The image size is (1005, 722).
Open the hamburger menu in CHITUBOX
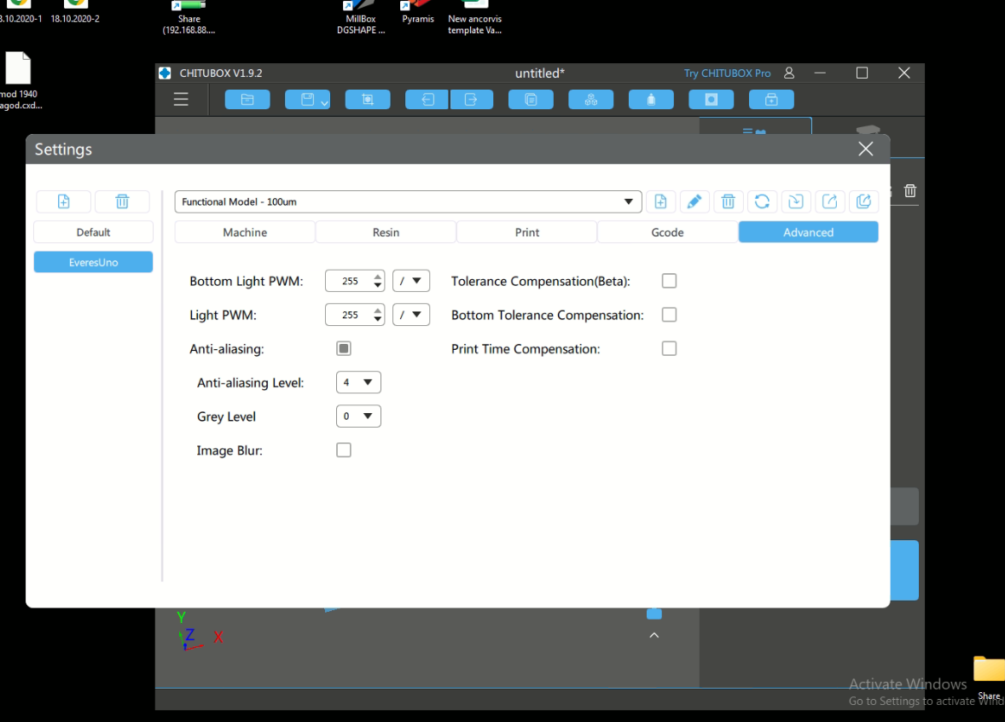click(181, 100)
